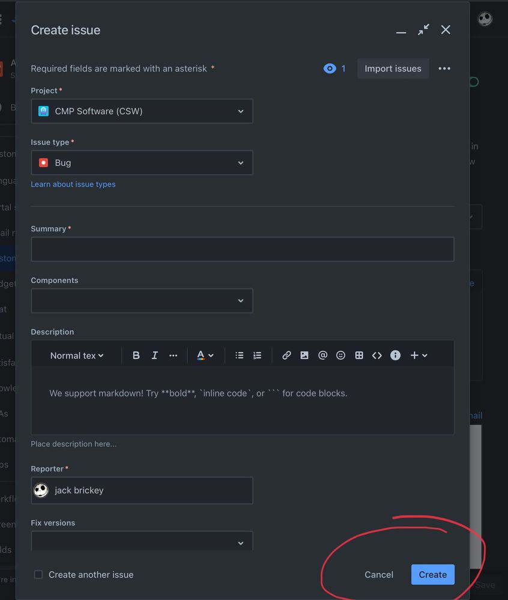Expand the Components dropdown
508x600 pixels.
pyautogui.click(x=142, y=301)
